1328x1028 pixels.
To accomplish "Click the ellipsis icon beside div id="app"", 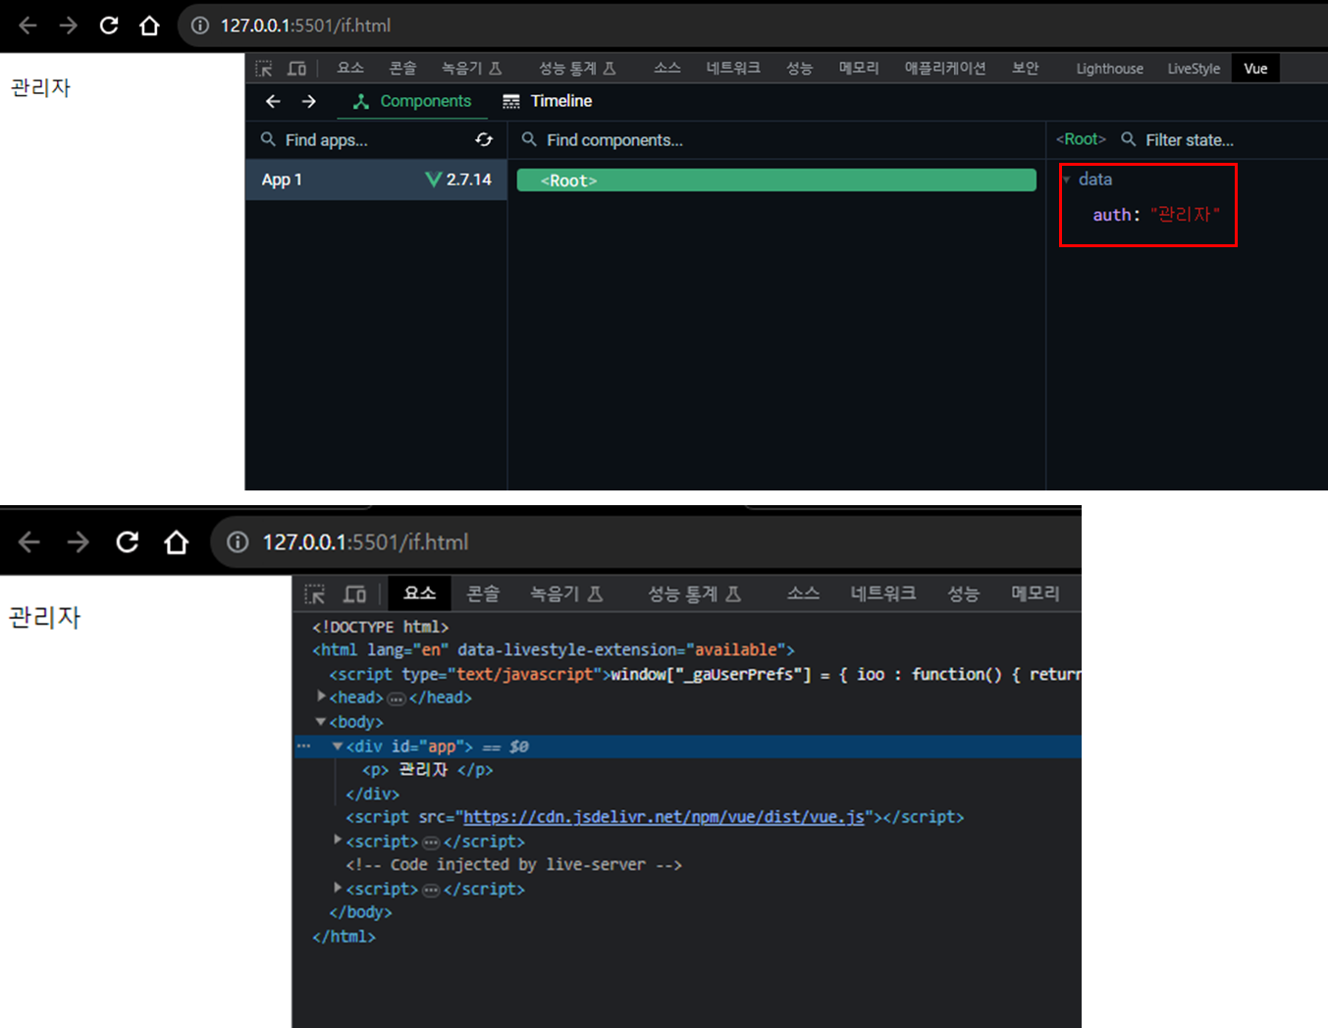I will [304, 746].
